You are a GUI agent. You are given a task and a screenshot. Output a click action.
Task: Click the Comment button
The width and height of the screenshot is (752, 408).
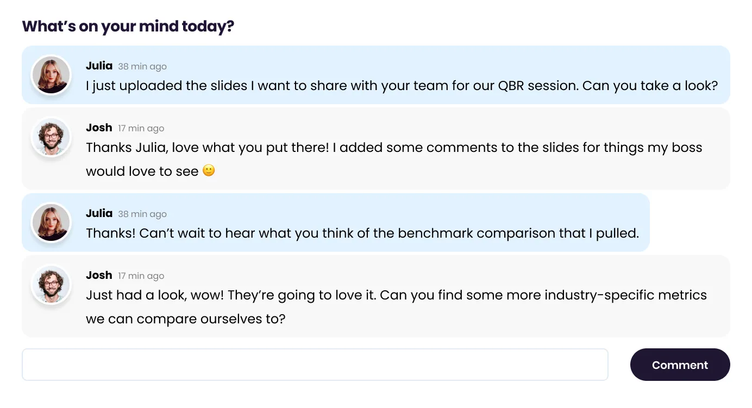click(680, 365)
